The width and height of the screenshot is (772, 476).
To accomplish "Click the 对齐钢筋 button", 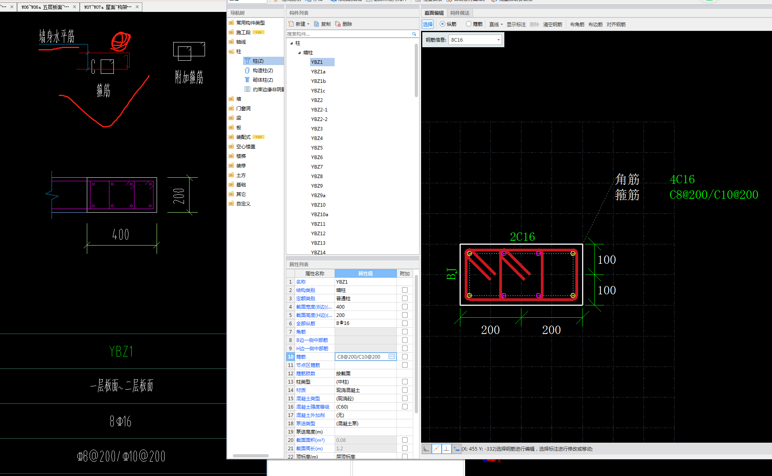I will click(616, 25).
